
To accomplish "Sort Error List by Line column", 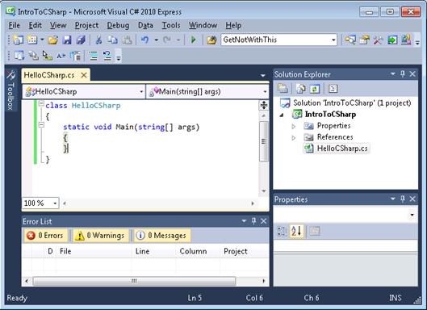I will (x=154, y=251).
